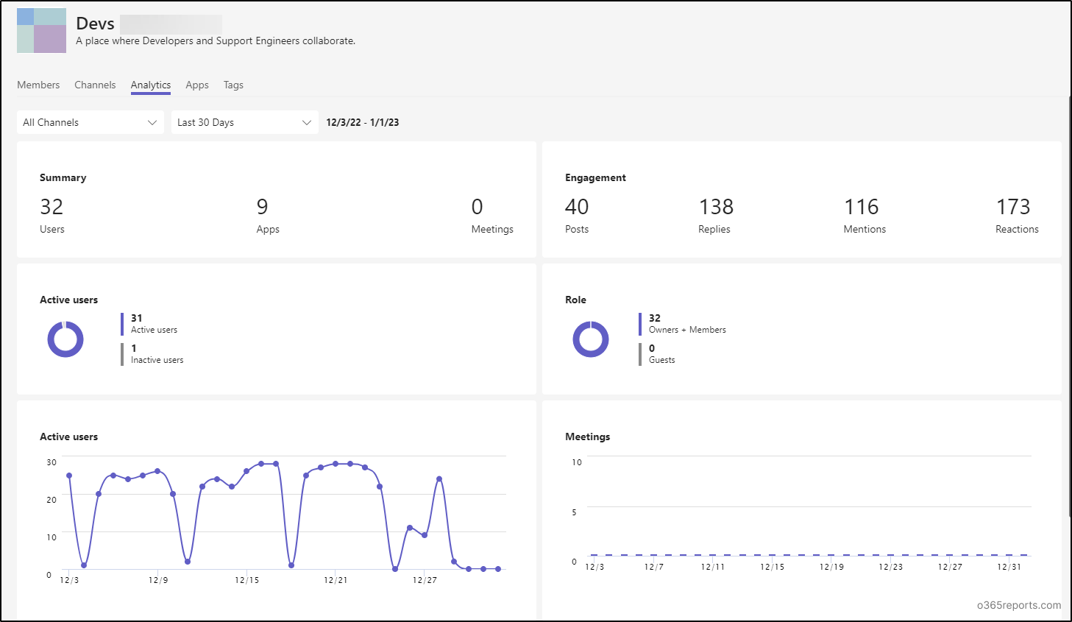Screen dimensions: 1072x622
Task: Click the 12/21 label on Active users chart
Action: [x=336, y=580]
